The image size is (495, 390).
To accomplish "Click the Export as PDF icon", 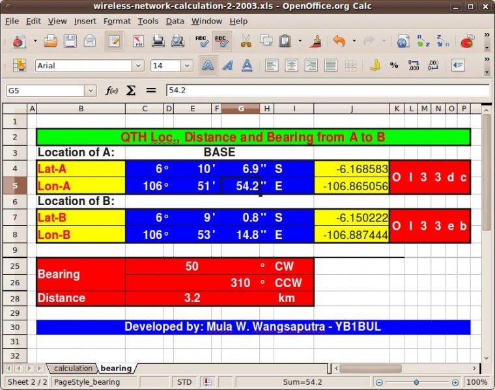I will 138,41.
